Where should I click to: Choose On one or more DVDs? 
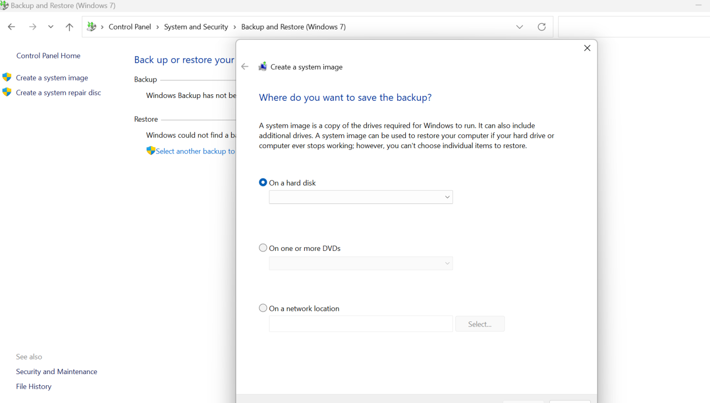pos(263,247)
